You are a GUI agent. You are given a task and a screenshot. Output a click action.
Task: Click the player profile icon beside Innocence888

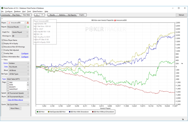pos(28,23)
